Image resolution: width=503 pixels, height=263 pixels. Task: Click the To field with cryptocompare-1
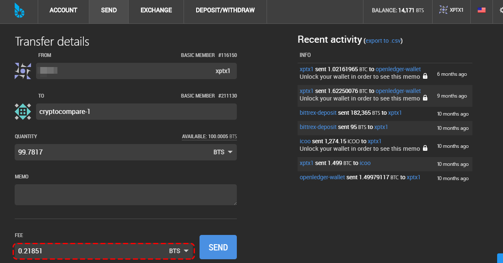[136, 112]
